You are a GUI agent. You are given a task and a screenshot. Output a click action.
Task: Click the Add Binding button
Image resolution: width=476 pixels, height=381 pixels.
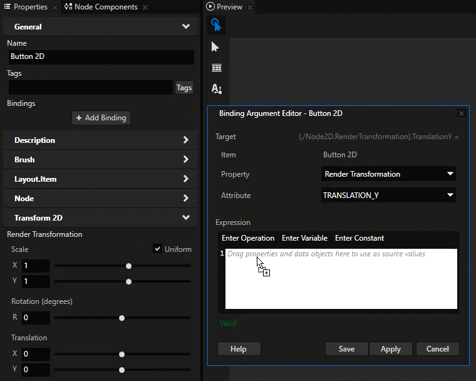pos(101,118)
